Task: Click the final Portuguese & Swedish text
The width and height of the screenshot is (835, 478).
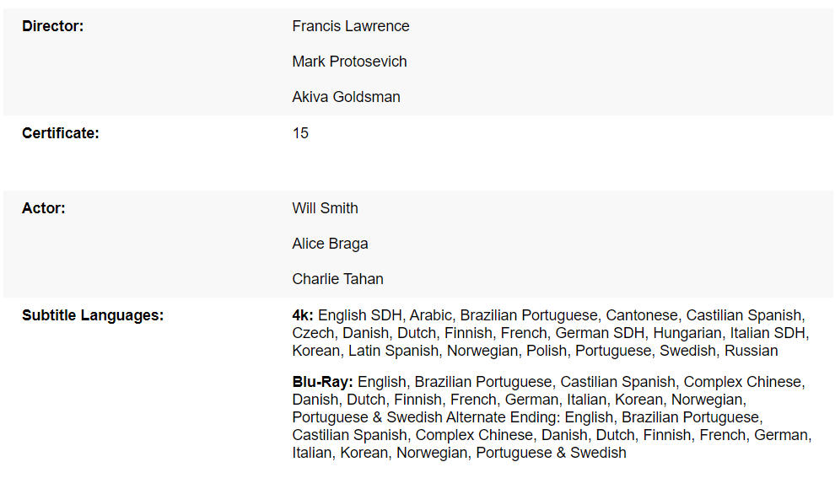Action: point(551,453)
